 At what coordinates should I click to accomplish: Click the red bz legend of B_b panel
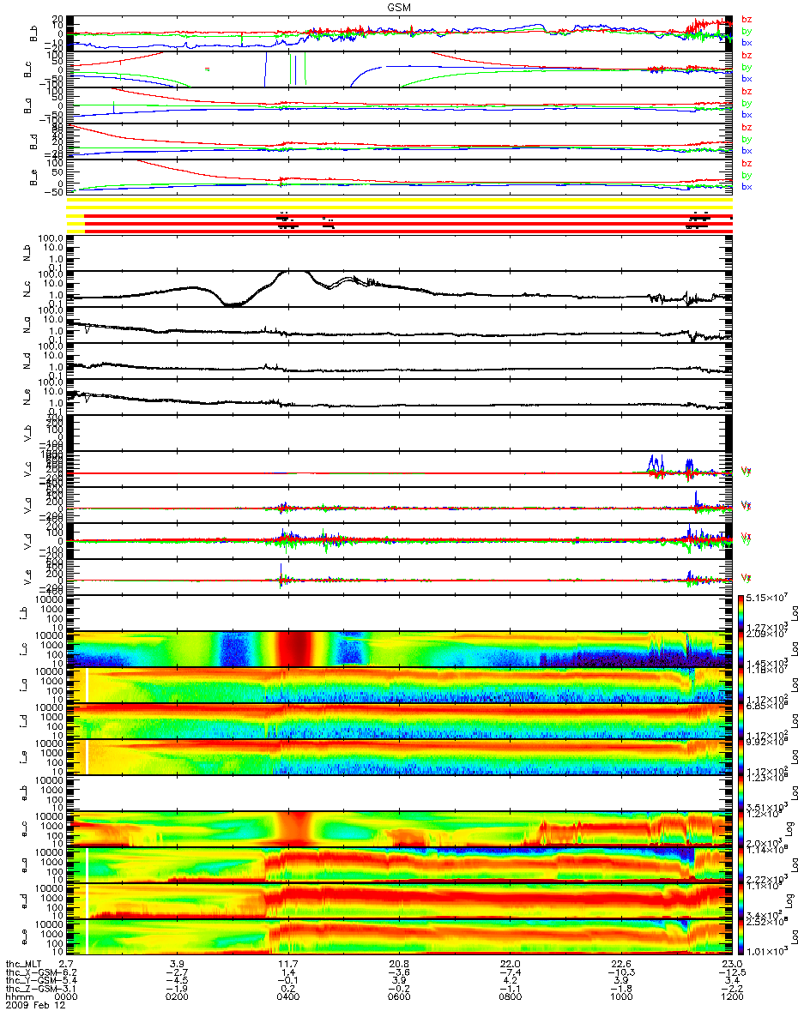coord(747,19)
